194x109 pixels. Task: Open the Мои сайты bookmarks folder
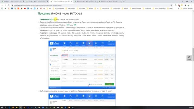click(81, 8)
